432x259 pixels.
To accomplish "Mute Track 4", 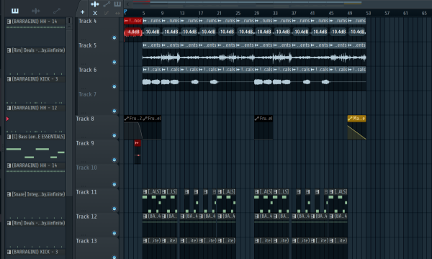I will (114, 37).
